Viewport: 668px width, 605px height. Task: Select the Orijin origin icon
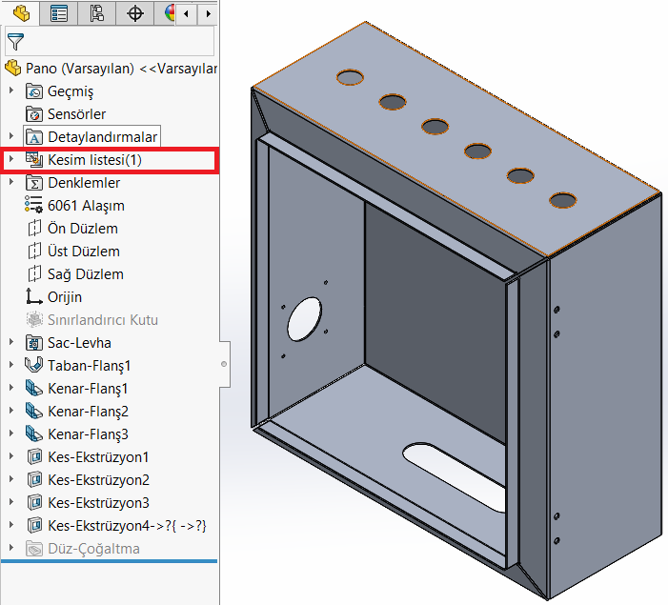click(34, 297)
